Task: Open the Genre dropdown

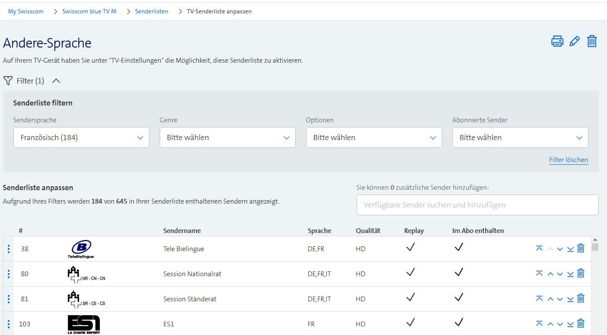Action: pos(228,137)
